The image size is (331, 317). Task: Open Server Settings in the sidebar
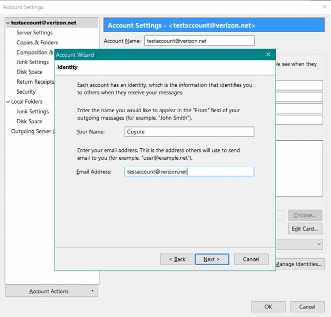[34, 32]
